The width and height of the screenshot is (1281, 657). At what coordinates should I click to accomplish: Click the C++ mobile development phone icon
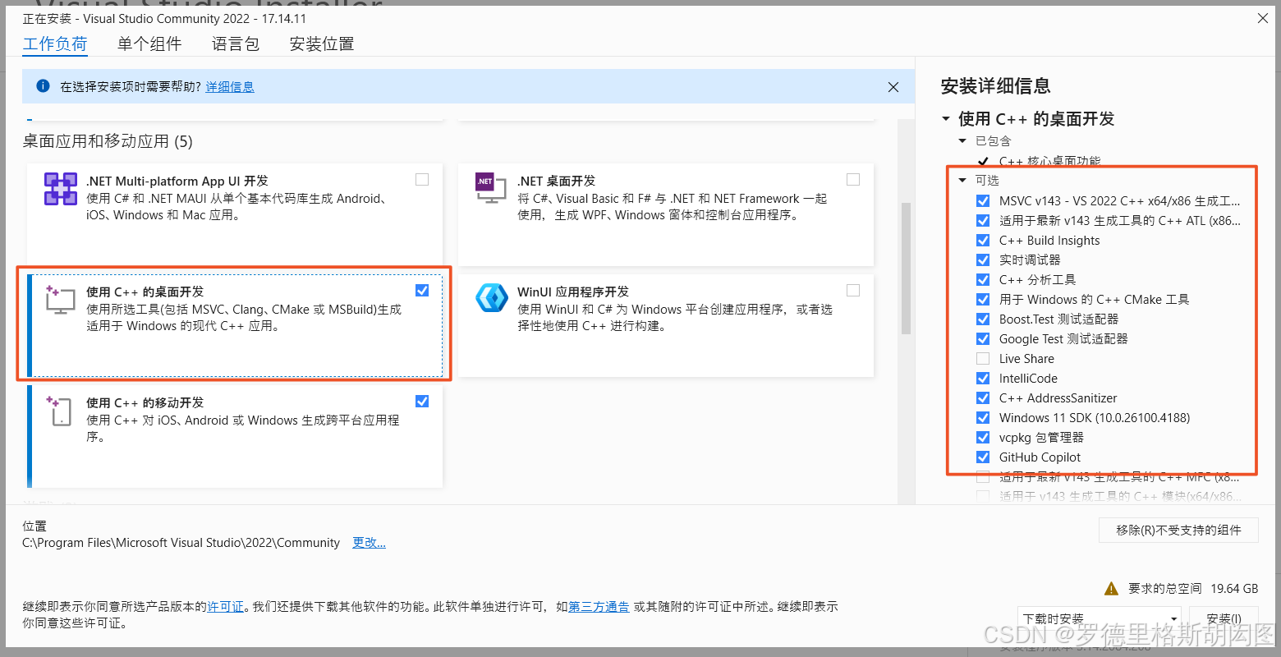click(60, 411)
